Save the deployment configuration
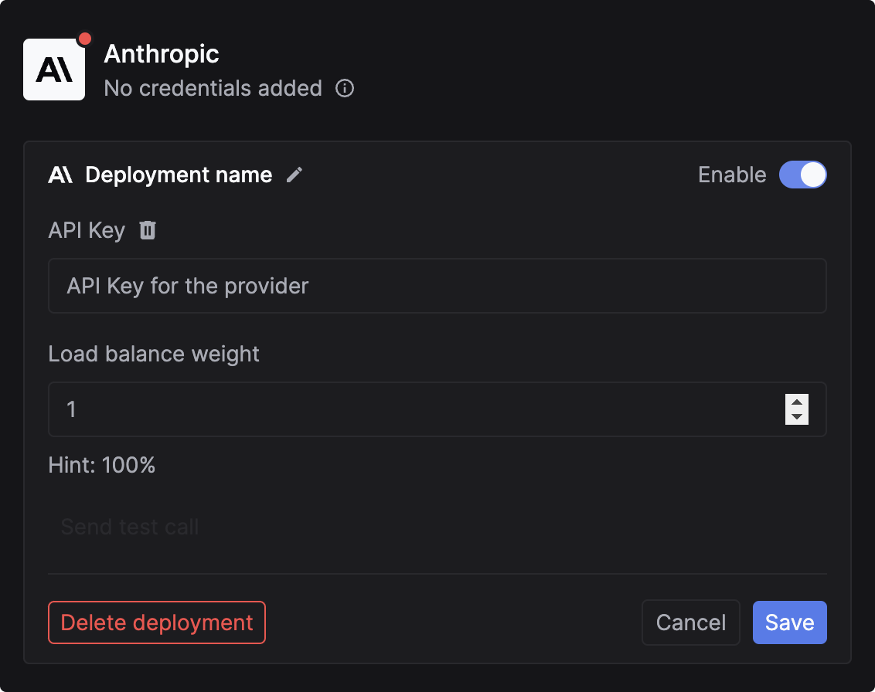875x692 pixels. click(789, 622)
